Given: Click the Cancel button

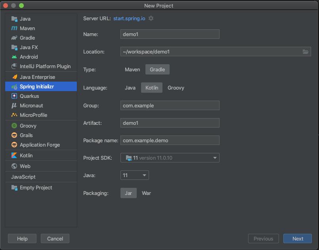Looking at the screenshot, I should coord(55,239).
